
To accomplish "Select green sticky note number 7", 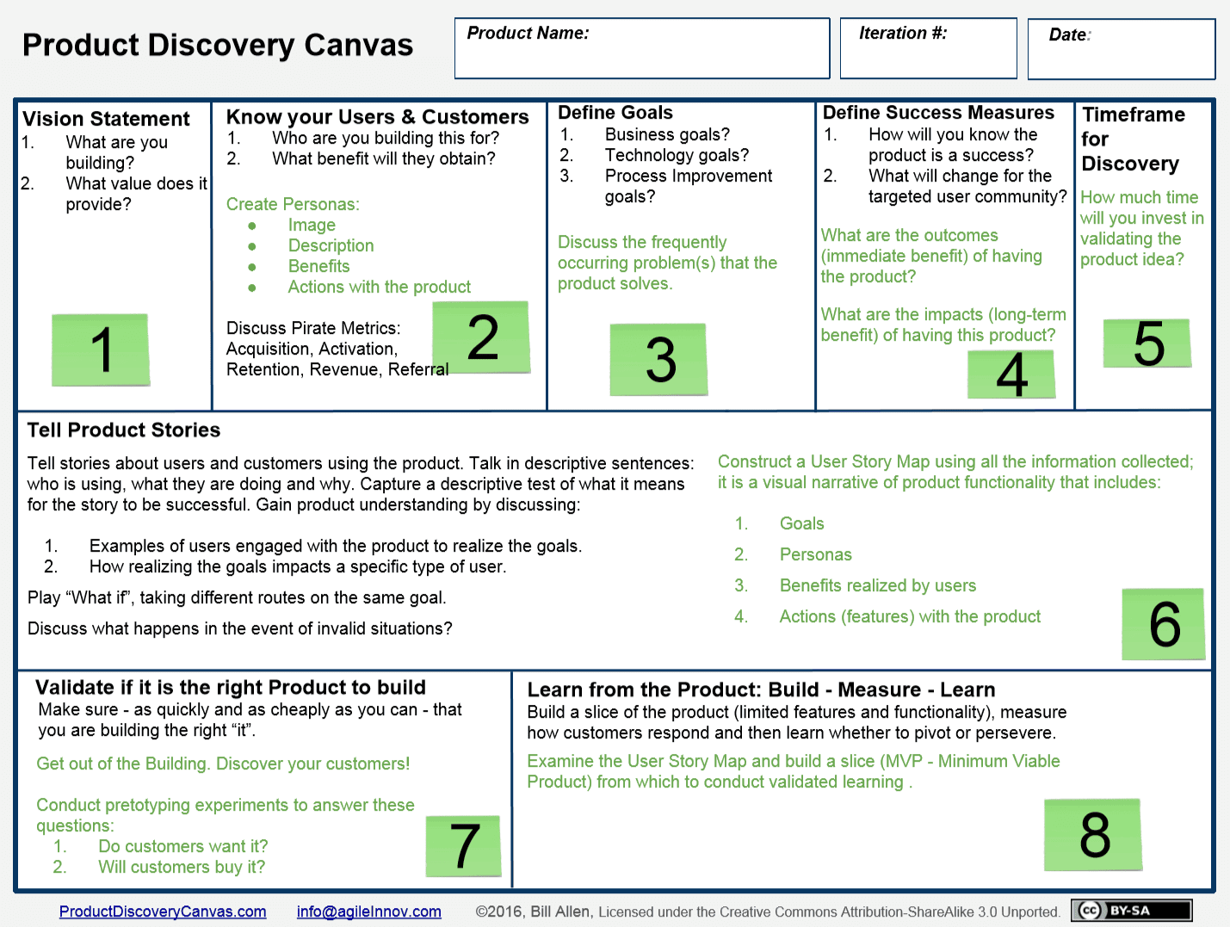I will pos(464,846).
